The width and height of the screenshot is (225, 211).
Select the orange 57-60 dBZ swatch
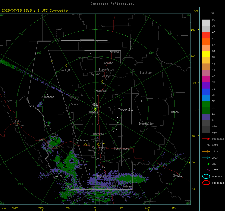click(206, 42)
